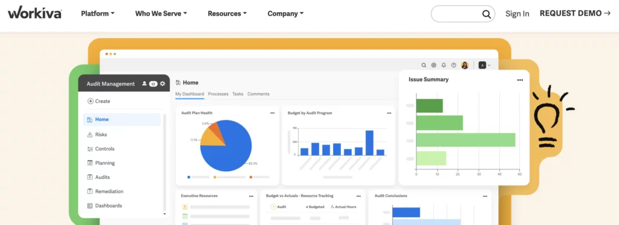The image size is (619, 225).
Task: Open the account A dropdown
Action: [x=484, y=65]
